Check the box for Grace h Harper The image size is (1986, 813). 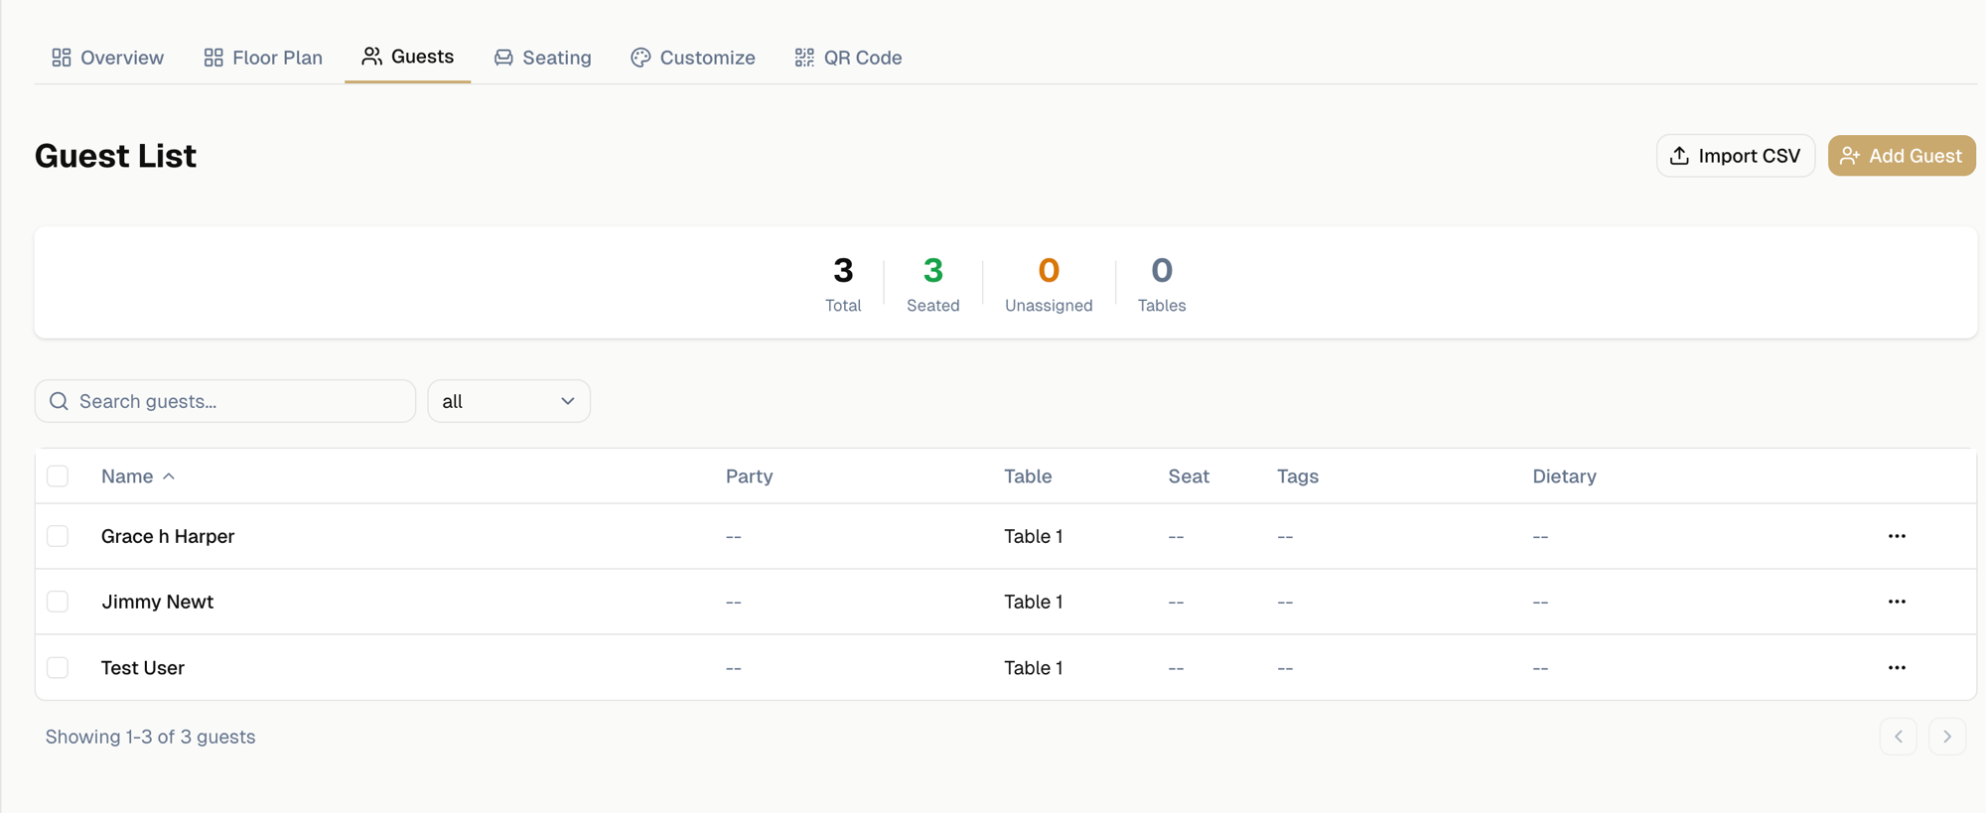pos(58,536)
